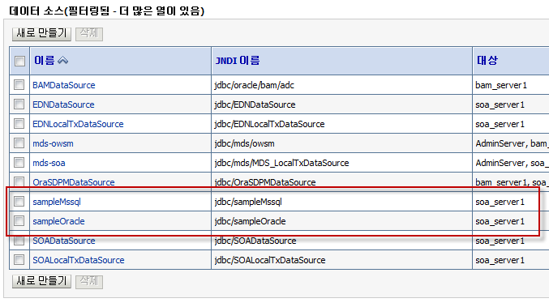This screenshot has height=307, width=549.
Task: Click the jdbc/EDNLocalTxDataSource JNDI cell
Action: point(341,124)
